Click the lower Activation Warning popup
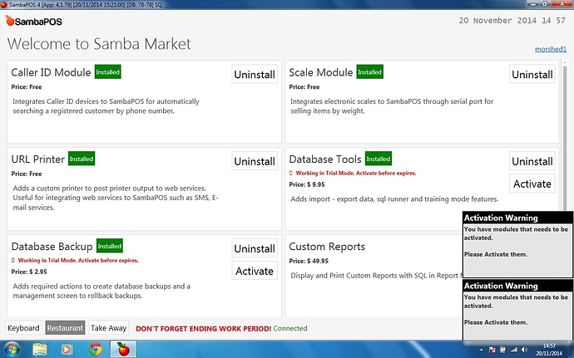 point(517,310)
